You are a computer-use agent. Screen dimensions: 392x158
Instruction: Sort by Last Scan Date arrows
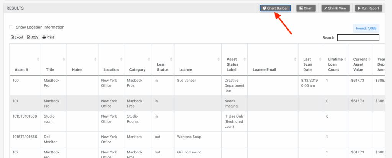[x=320, y=59]
